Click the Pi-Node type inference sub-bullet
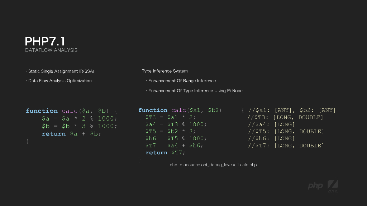The image size is (367, 206). 195,91
